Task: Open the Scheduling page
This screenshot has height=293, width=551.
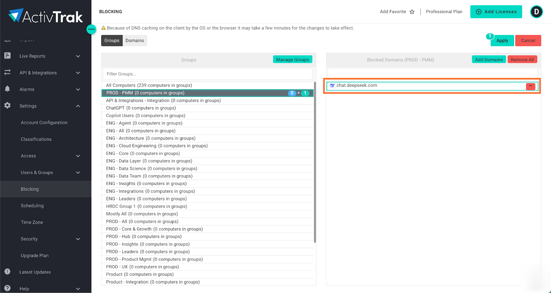Action: click(32, 206)
